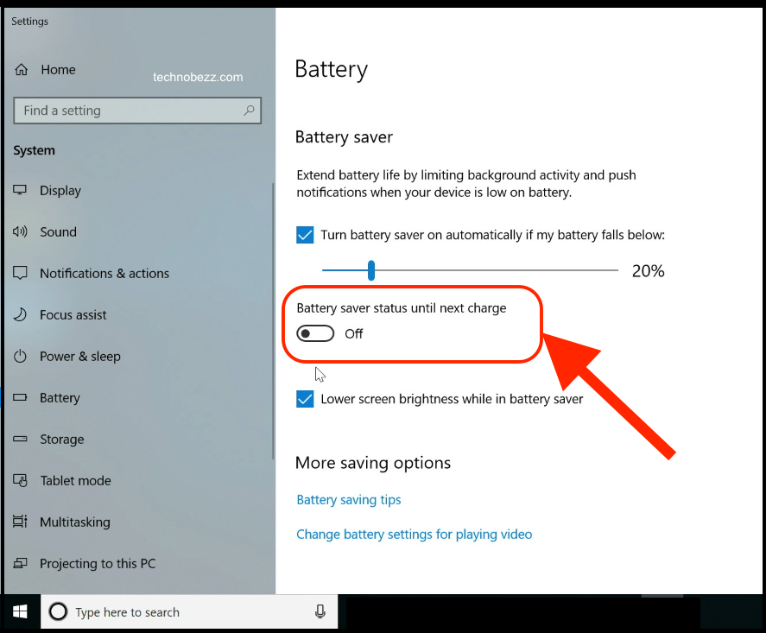Click the Find a setting search box

point(137,111)
